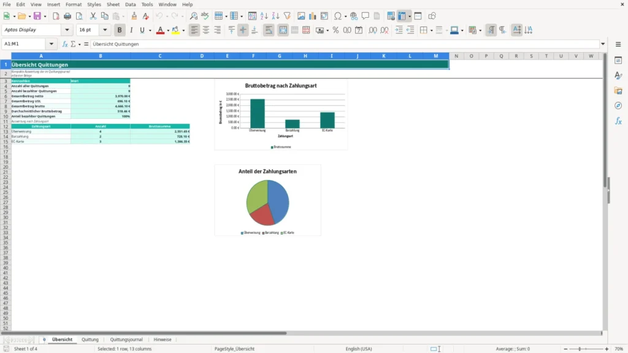
Task: Click the Clone formatting paintbrush icon
Action: (134, 16)
